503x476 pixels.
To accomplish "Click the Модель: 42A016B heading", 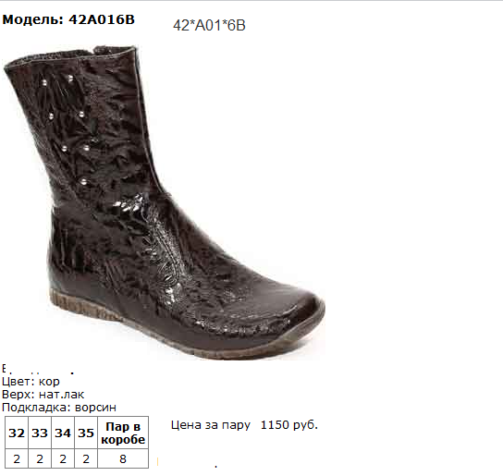I will click(x=68, y=20).
